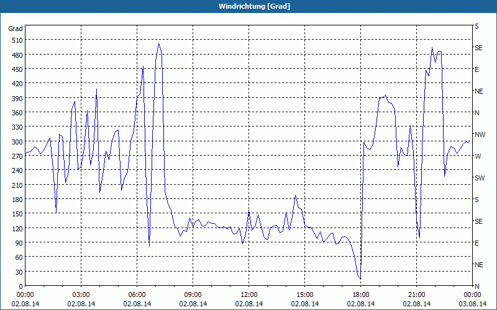Click the chart title Windrichtung [Grad]
Image resolution: width=497 pixels, height=310 pixels.
pyautogui.click(x=254, y=6)
